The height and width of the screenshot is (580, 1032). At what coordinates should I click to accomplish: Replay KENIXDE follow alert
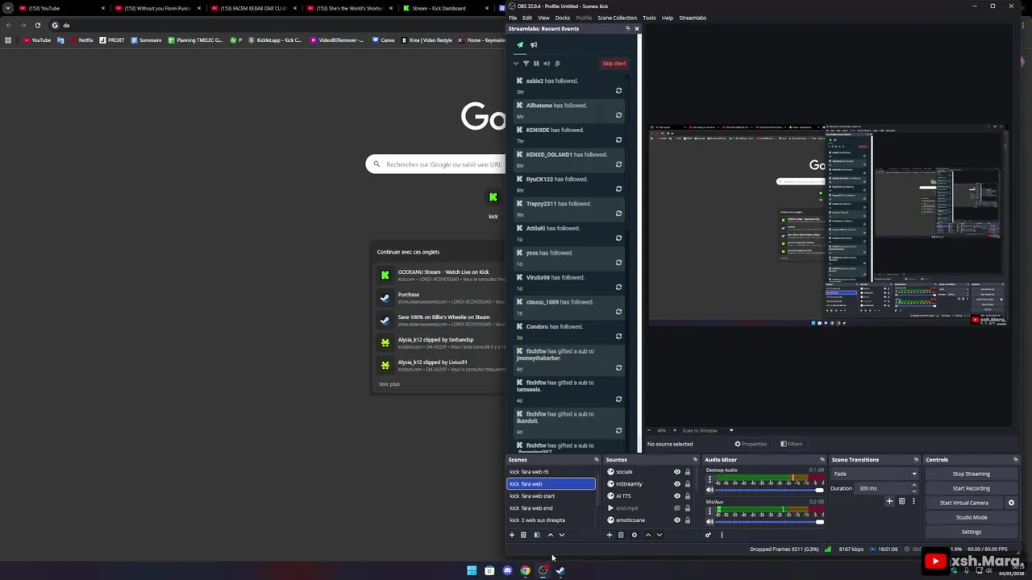coord(618,139)
